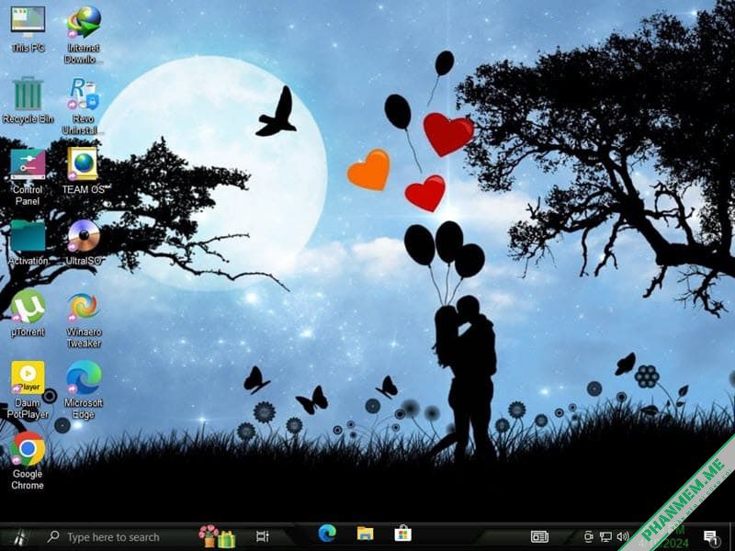Open the network status tray icon
This screenshot has width=735, height=551.
pyautogui.click(x=605, y=536)
